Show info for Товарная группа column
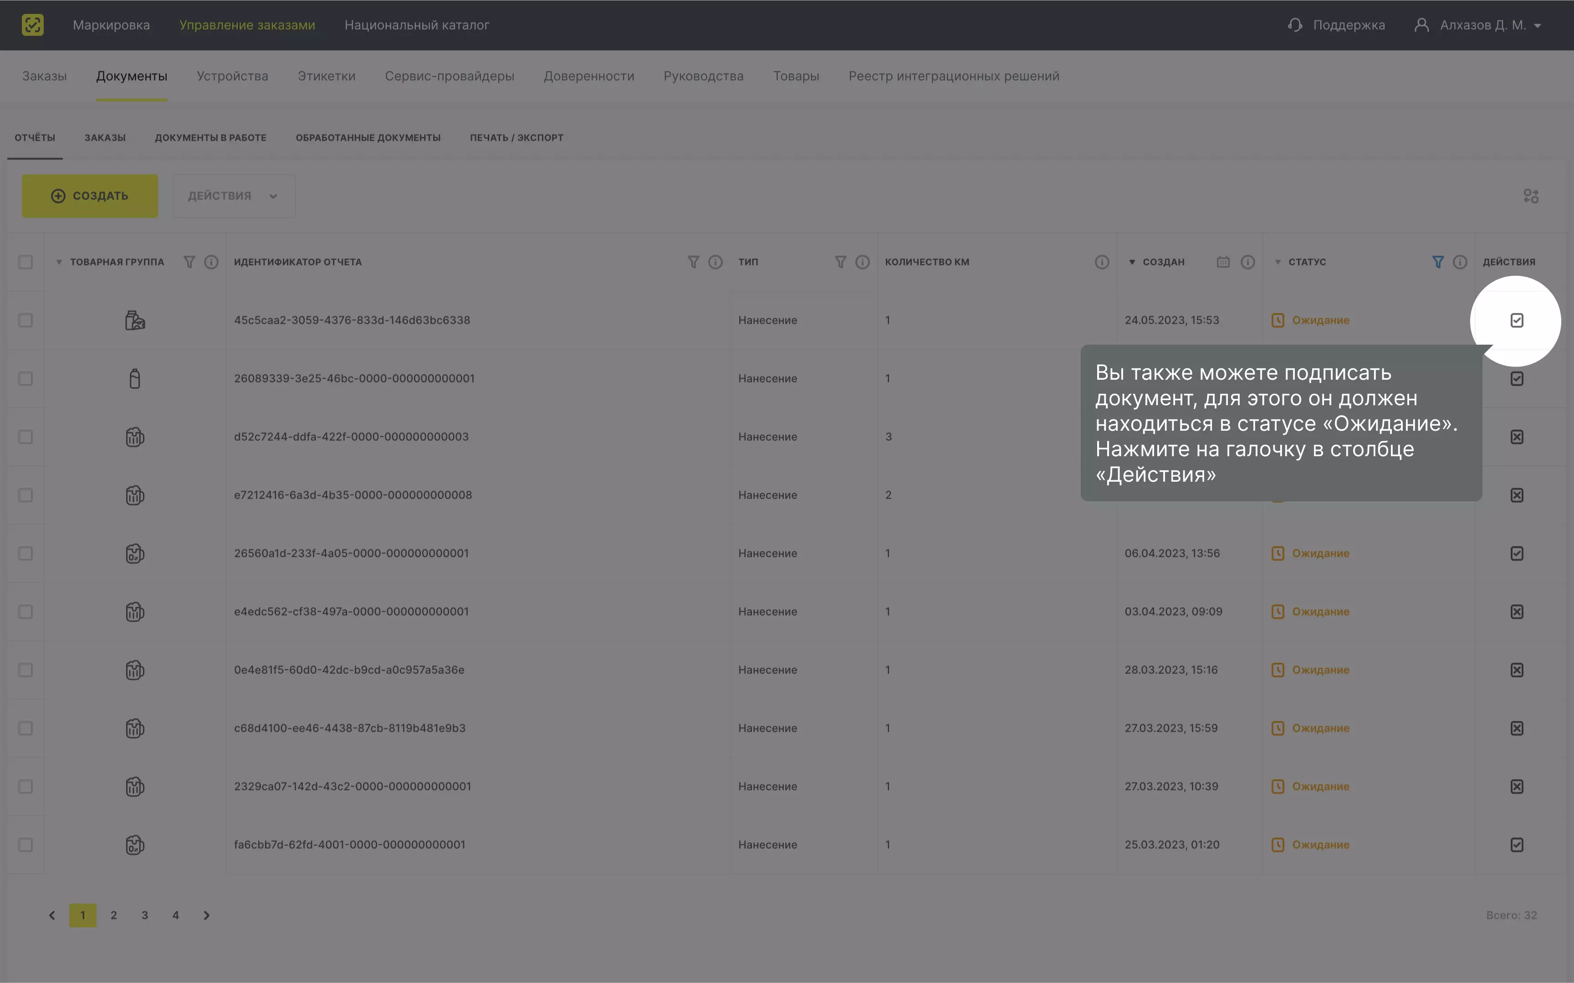The image size is (1574, 983). pos(211,262)
